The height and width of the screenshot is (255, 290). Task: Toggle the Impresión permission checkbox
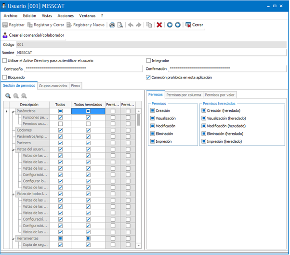pos(152,141)
